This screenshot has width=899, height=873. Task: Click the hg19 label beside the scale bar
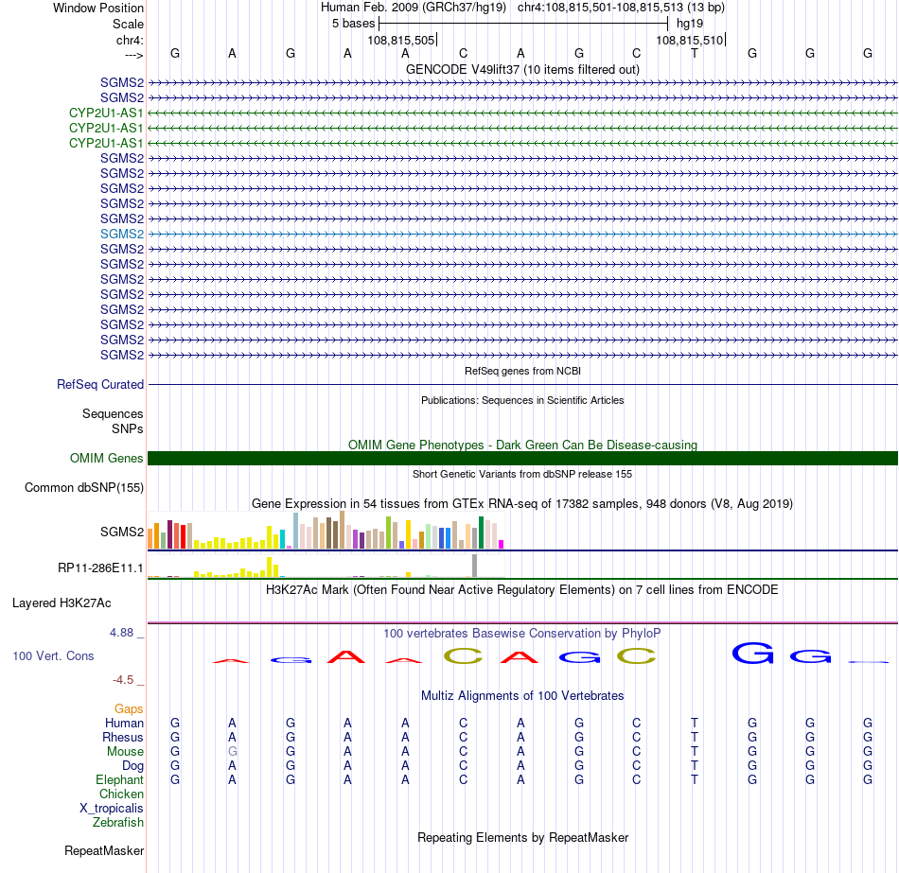coord(689,24)
